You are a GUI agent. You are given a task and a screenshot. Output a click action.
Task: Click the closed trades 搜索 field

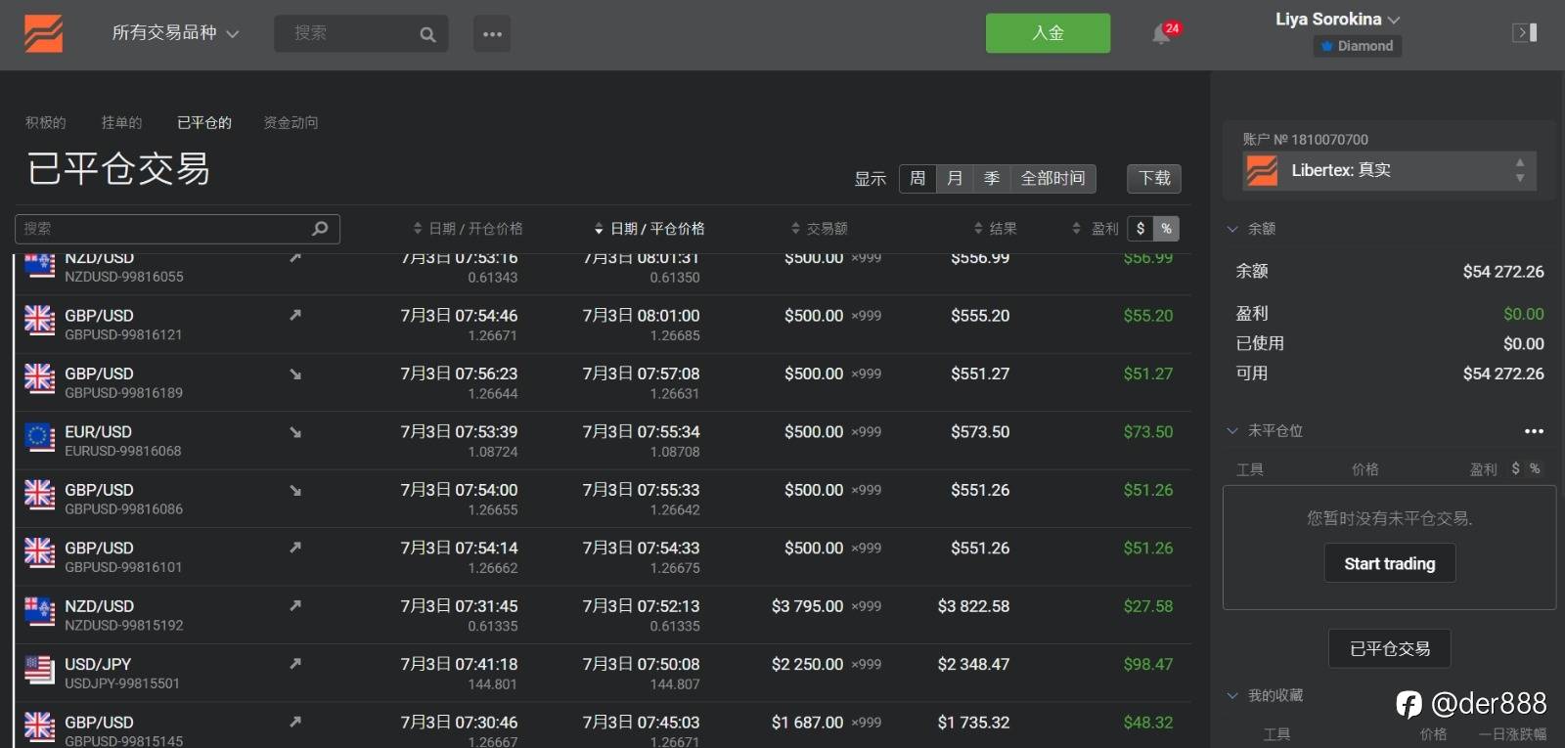click(x=166, y=229)
